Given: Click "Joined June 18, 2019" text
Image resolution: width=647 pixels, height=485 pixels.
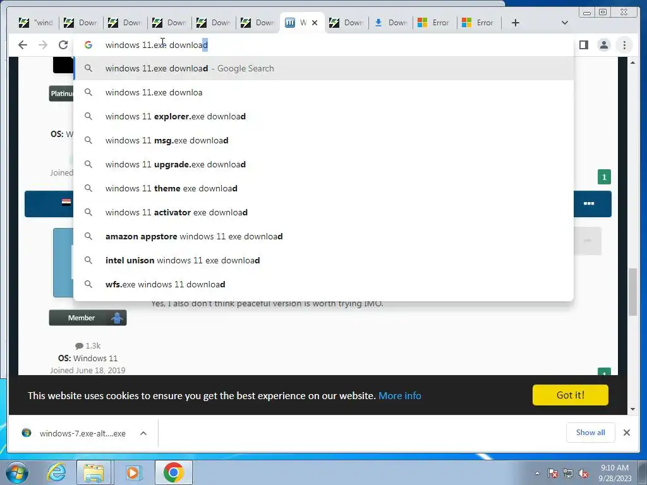Looking at the screenshot, I should [x=88, y=370].
